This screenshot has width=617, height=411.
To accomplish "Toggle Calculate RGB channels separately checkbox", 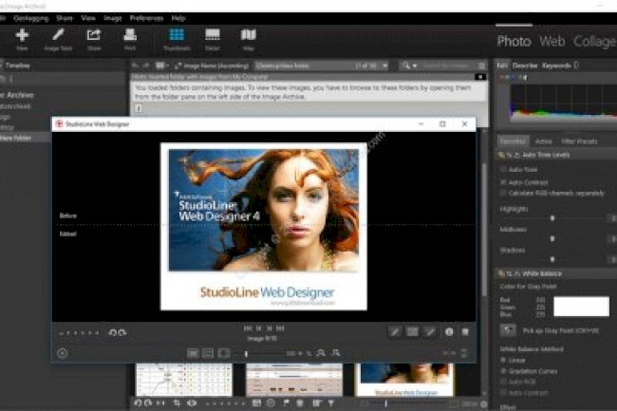I will tap(503, 193).
